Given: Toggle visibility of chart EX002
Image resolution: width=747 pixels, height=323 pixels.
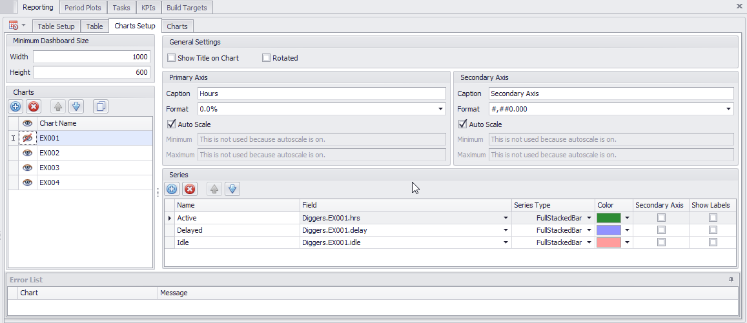Looking at the screenshot, I should [x=28, y=153].
